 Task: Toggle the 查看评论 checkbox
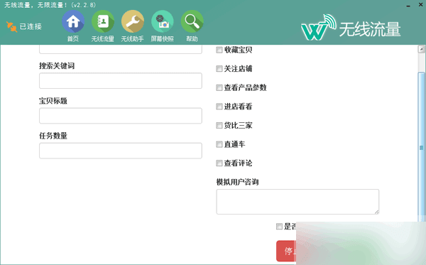[x=219, y=163]
